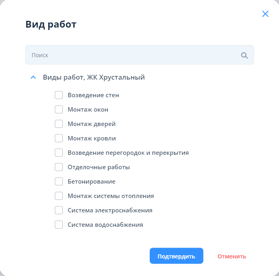Collapse the Виды работ, ЖК Хрустальный group
279x276 pixels.
coord(33,78)
